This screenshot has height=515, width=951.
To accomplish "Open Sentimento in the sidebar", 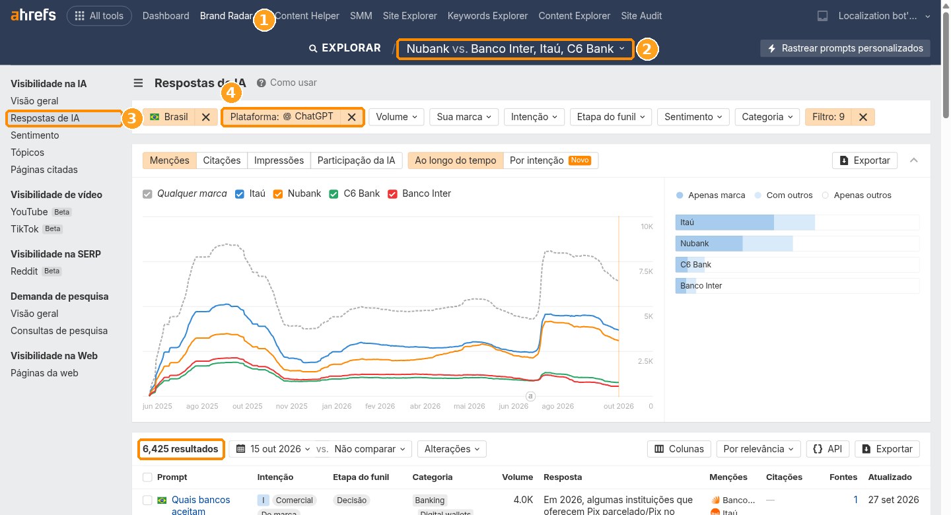I will (x=35, y=135).
